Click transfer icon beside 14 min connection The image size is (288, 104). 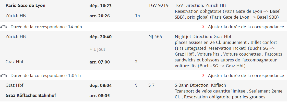[4, 27]
